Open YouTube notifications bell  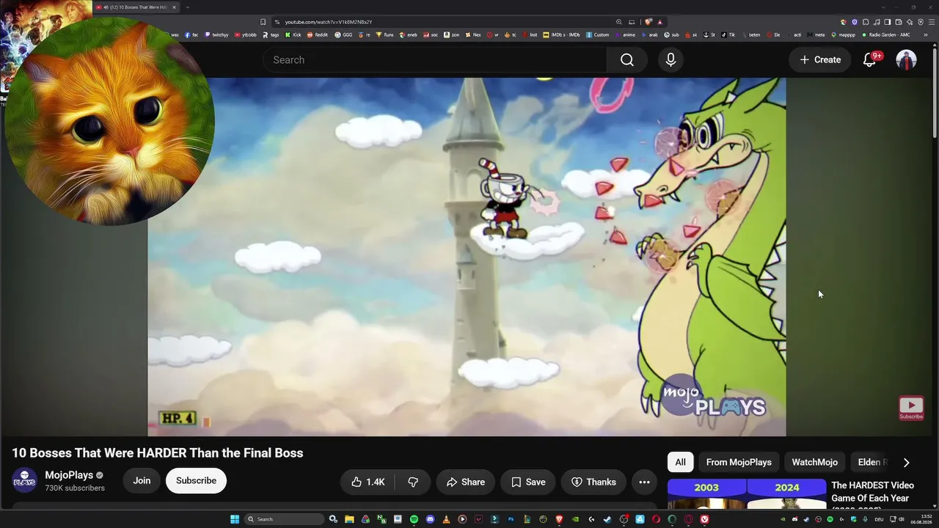point(870,60)
